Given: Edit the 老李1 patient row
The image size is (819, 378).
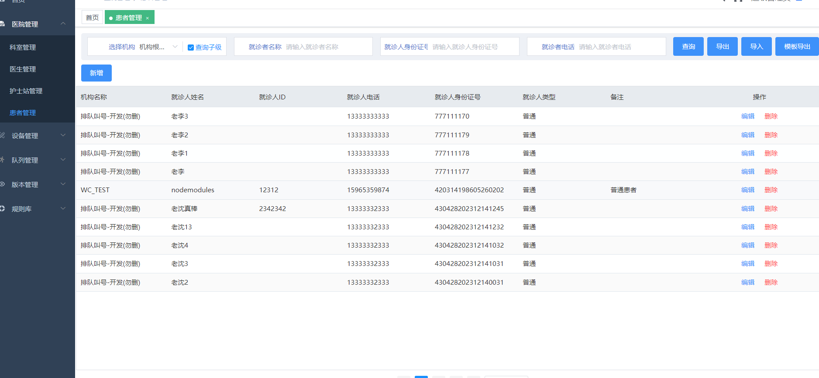Looking at the screenshot, I should [748, 153].
